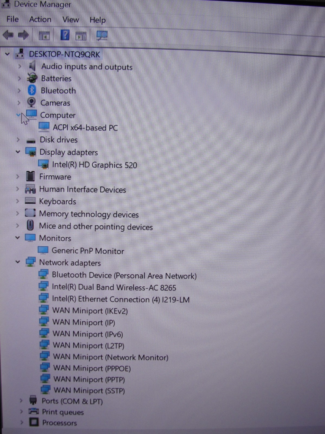Expand the Firmware node
325x434 pixels.
18,177
